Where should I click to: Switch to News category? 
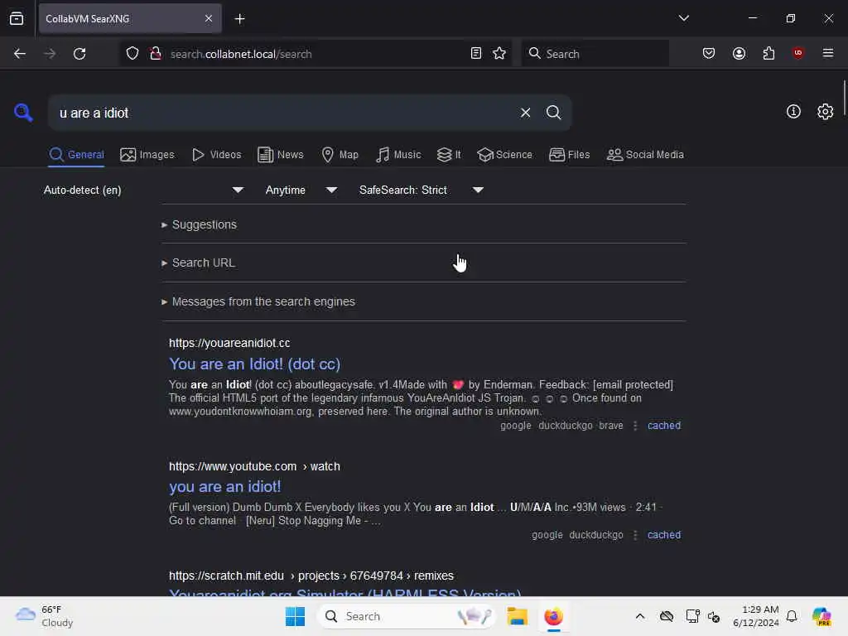(x=281, y=155)
